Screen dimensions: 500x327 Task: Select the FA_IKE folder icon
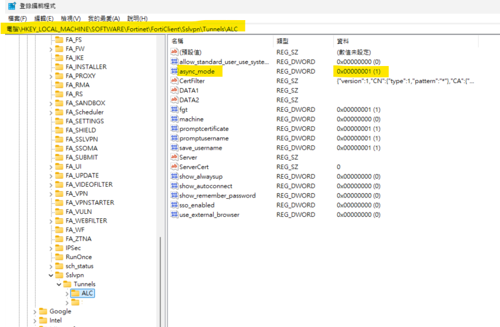[x=59, y=58]
